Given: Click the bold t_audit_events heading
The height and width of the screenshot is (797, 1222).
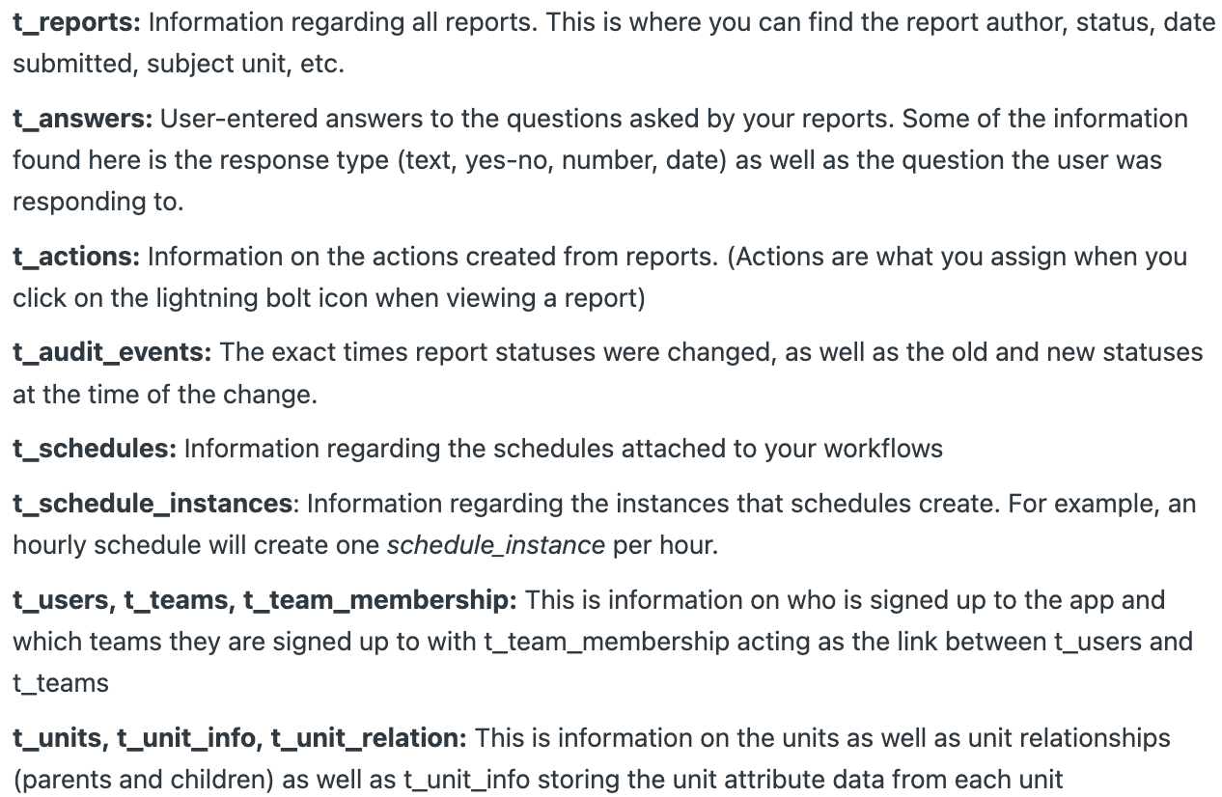Looking at the screenshot, I should [111, 352].
